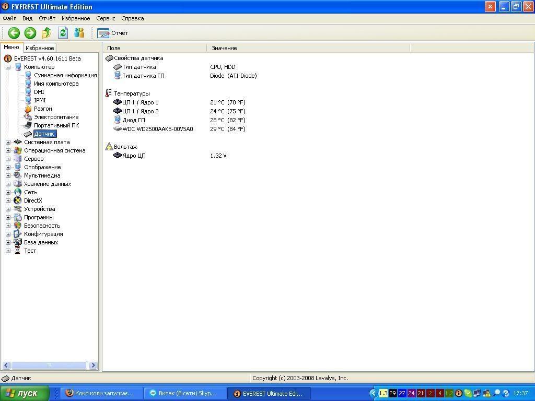Expand the Отображение node
The width and height of the screenshot is (535, 401).
point(8,167)
